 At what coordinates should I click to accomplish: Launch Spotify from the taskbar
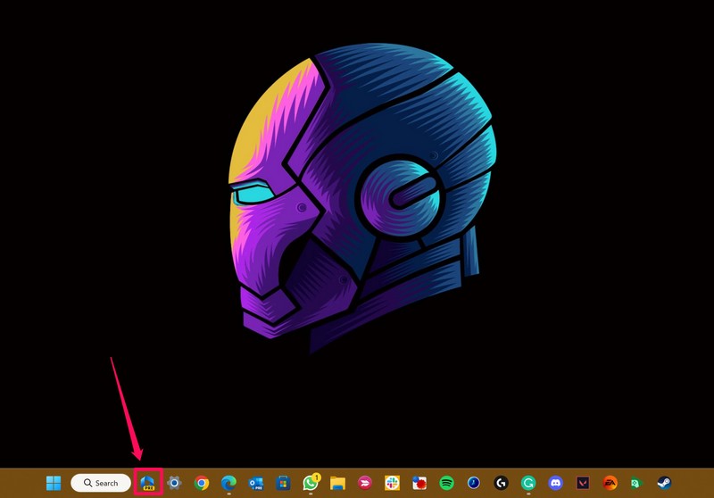(x=447, y=483)
